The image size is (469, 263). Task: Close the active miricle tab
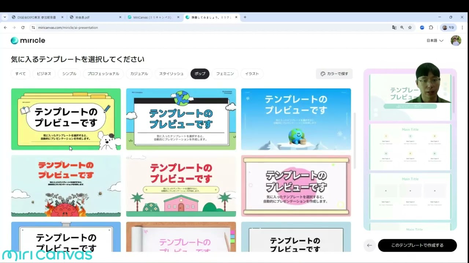(236, 17)
